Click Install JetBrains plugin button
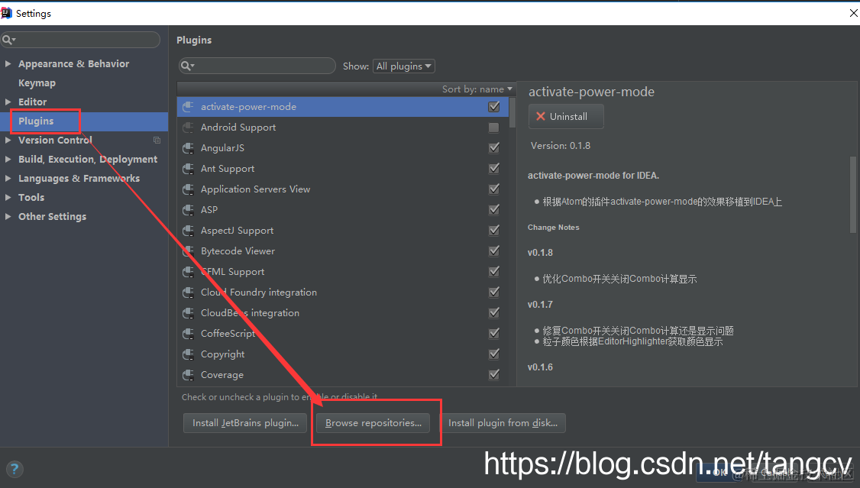The image size is (860, 488). pyautogui.click(x=245, y=423)
